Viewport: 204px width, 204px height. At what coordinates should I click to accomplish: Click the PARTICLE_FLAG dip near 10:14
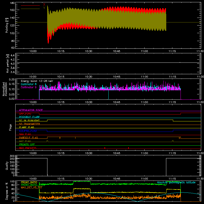click(60, 138)
